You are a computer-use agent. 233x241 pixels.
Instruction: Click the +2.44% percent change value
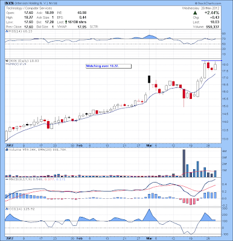click(212, 13)
